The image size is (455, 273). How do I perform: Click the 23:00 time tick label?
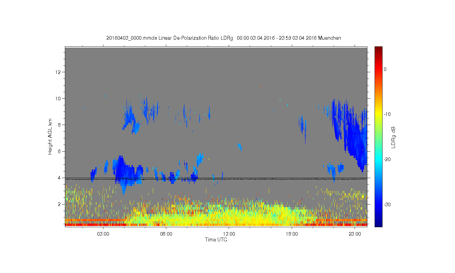coord(355,234)
